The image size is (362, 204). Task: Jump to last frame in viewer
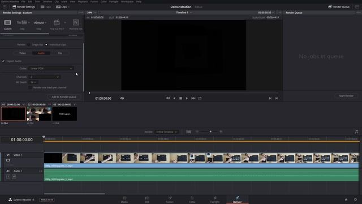coord(193,98)
